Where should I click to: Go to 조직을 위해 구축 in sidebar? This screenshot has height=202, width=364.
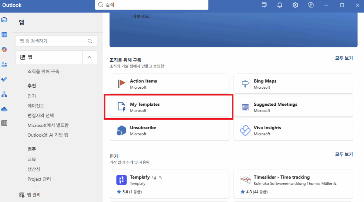(43, 71)
